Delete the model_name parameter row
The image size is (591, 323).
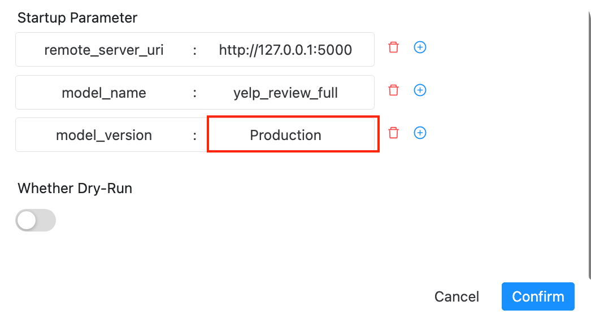coord(394,90)
